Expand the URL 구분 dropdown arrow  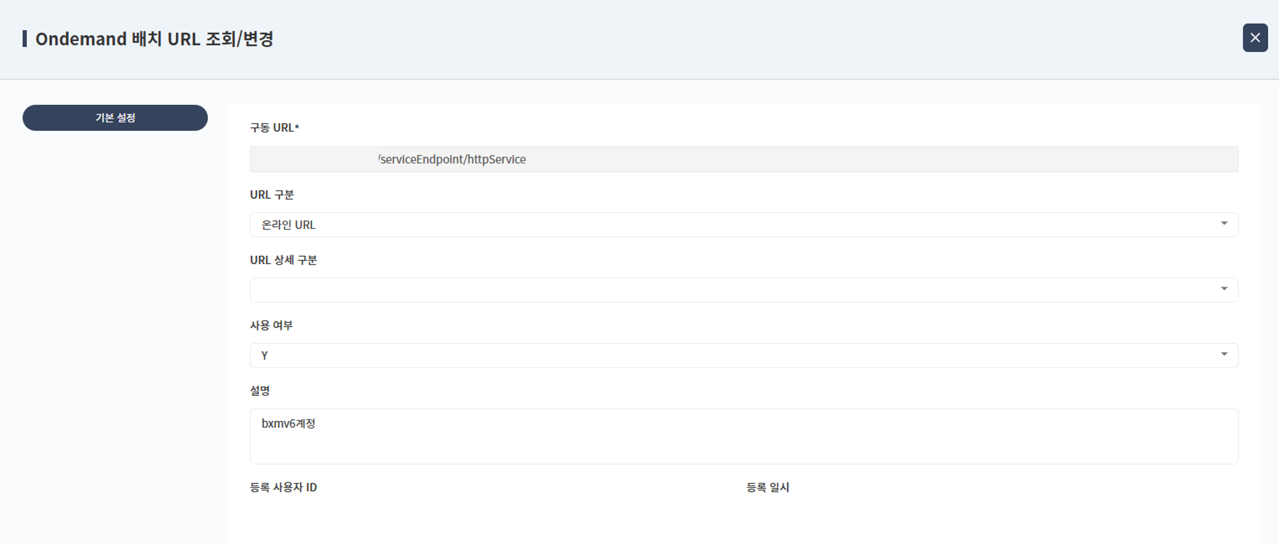(1223, 224)
